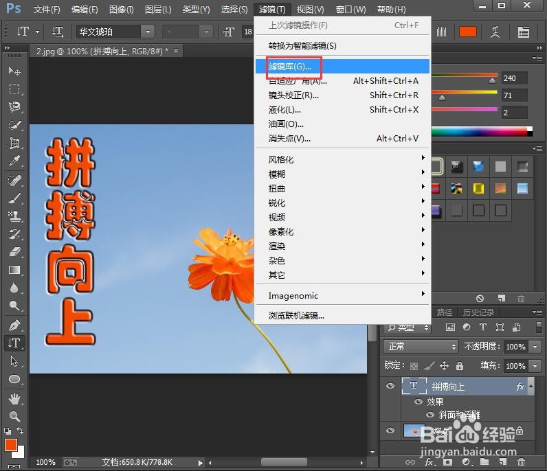547x471 pixels.
Task: Select the Move tool
Action: click(14, 71)
